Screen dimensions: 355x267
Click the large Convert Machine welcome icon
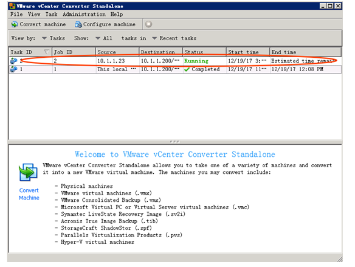click(x=29, y=172)
